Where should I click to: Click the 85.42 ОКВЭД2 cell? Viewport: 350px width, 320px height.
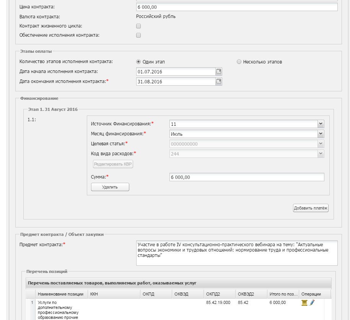coord(243,302)
